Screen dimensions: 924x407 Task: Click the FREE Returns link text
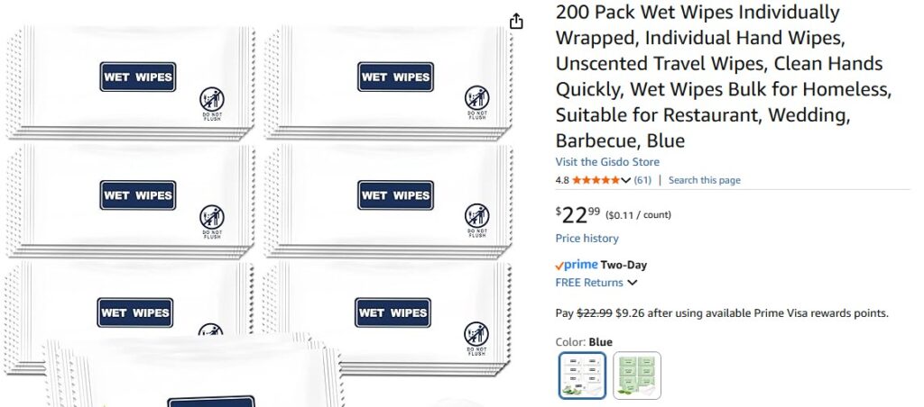tap(589, 283)
